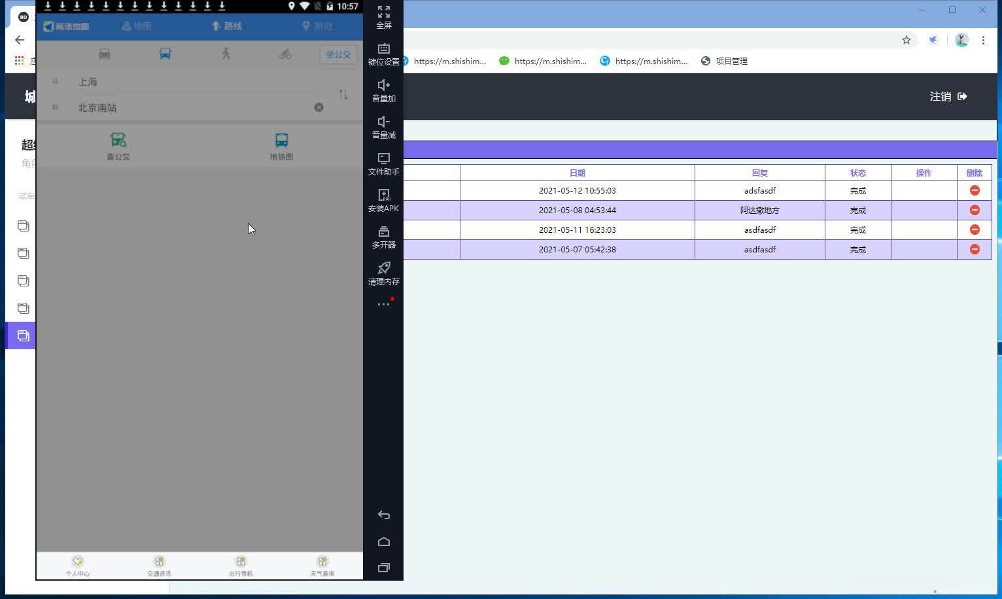Open the bookmark with the green WeChat icon
This screenshot has height=599, width=1002.
pyautogui.click(x=543, y=61)
